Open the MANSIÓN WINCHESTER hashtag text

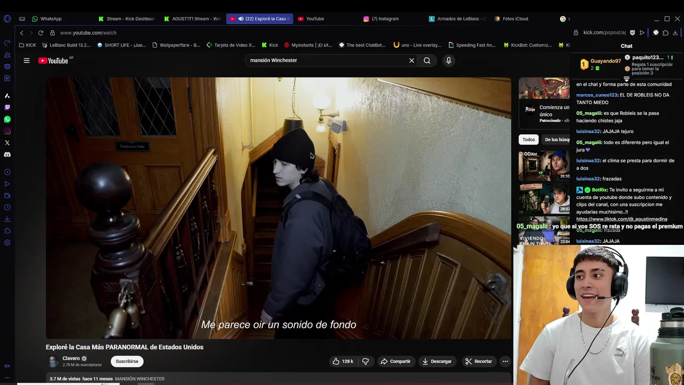click(139, 379)
